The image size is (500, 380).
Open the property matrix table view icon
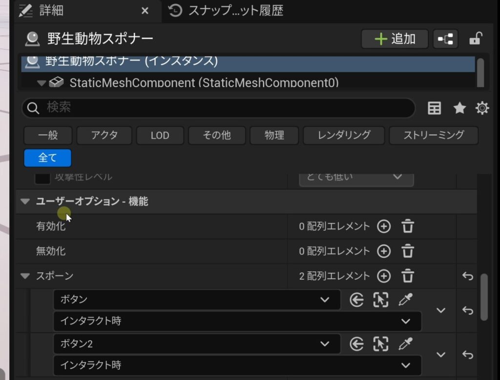click(434, 108)
